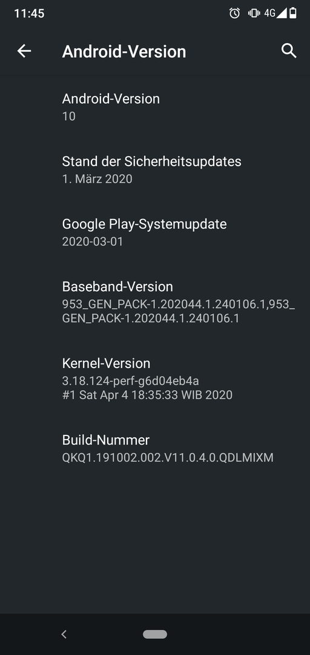The height and width of the screenshot is (655, 310).
Task: Open the Android-Version 10 entry
Action: [155, 107]
